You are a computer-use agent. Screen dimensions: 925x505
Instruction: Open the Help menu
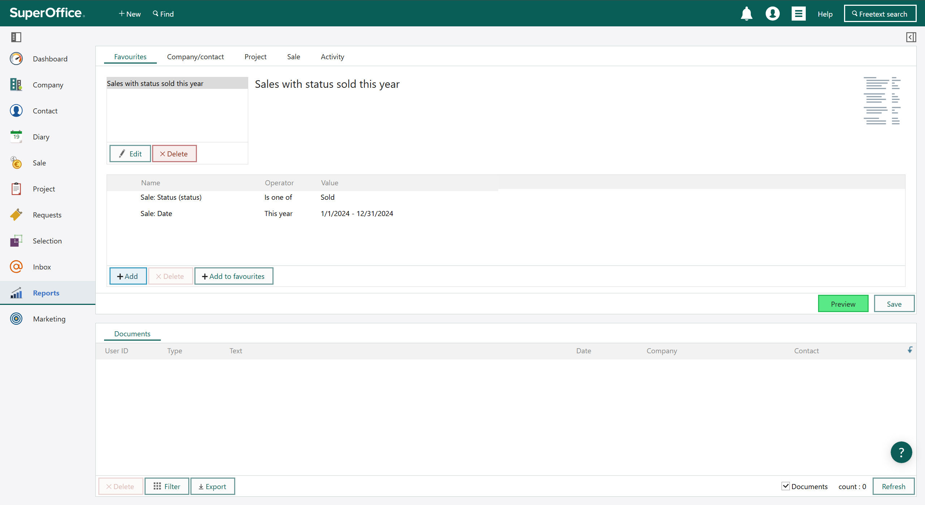825,14
